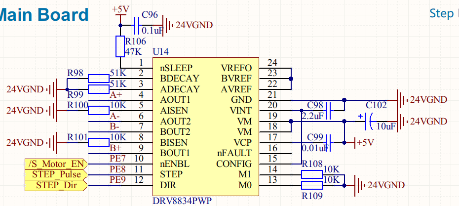Click the CONFIG pin name
Screen dimensions: 459x206
click(x=234, y=164)
